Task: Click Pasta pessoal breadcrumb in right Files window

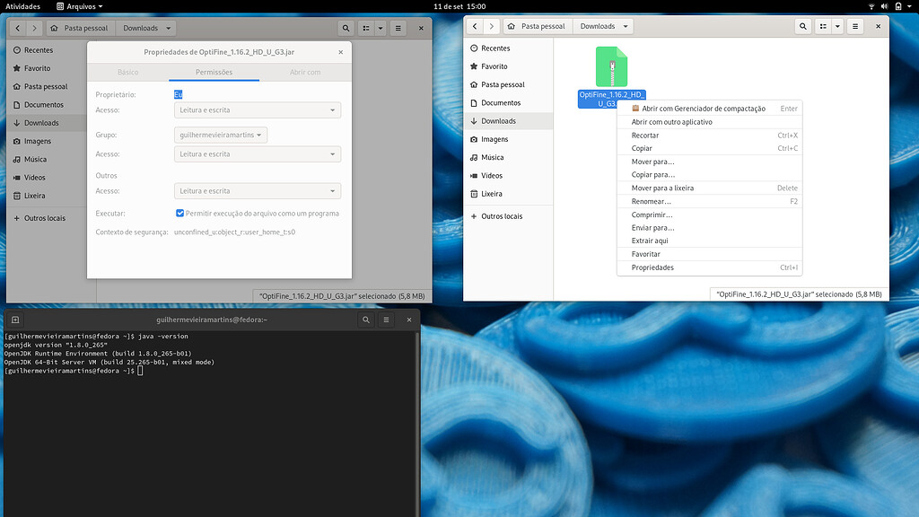Action: pos(537,26)
